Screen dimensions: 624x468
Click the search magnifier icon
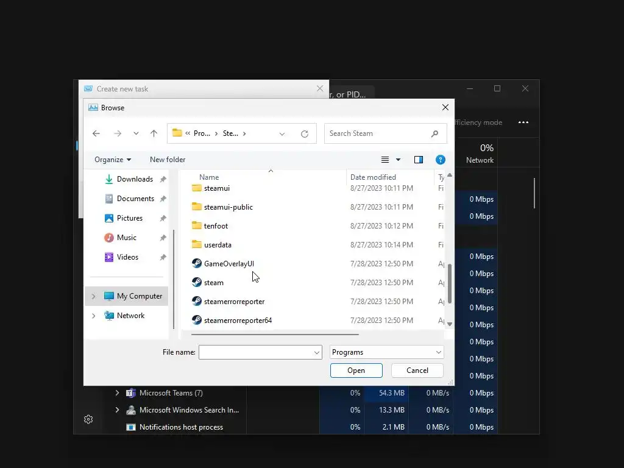(x=434, y=133)
